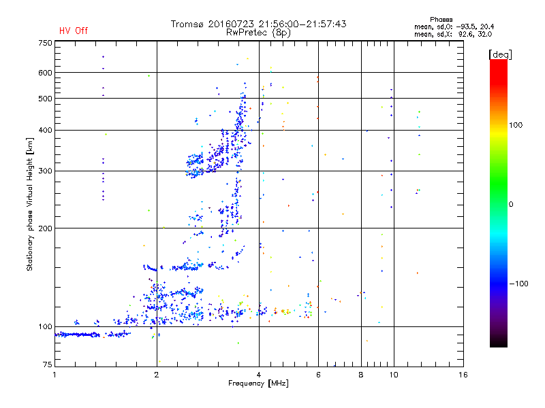545x408 pixels.
Task: Click the "[deg]" colorbar unit label
Action: (500, 54)
